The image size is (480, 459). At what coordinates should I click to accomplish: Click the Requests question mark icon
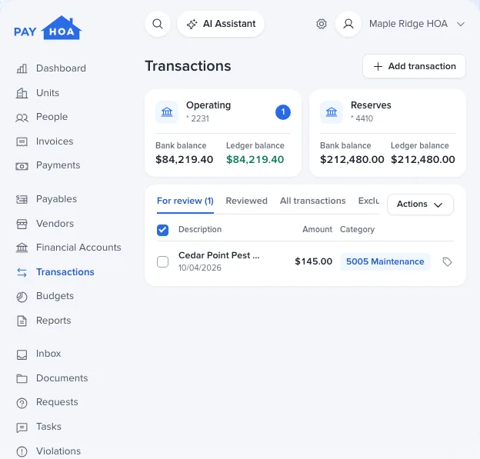22,403
